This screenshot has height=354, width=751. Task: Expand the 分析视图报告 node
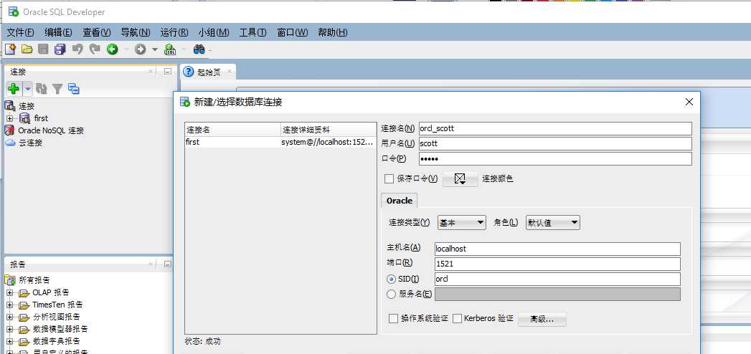[9, 317]
